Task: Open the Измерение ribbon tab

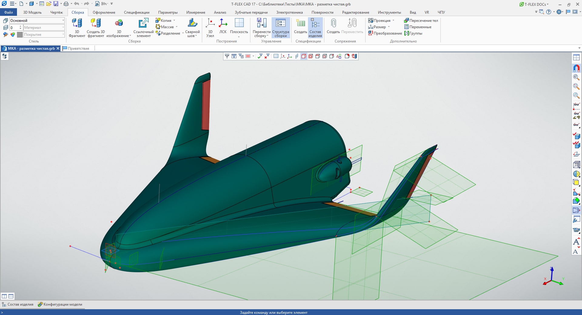Action: 196,12
